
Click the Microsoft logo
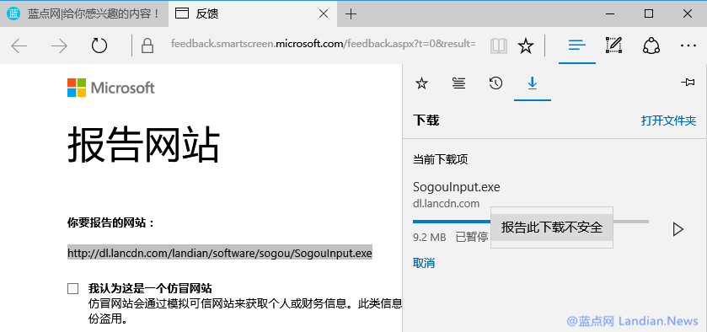tap(111, 88)
